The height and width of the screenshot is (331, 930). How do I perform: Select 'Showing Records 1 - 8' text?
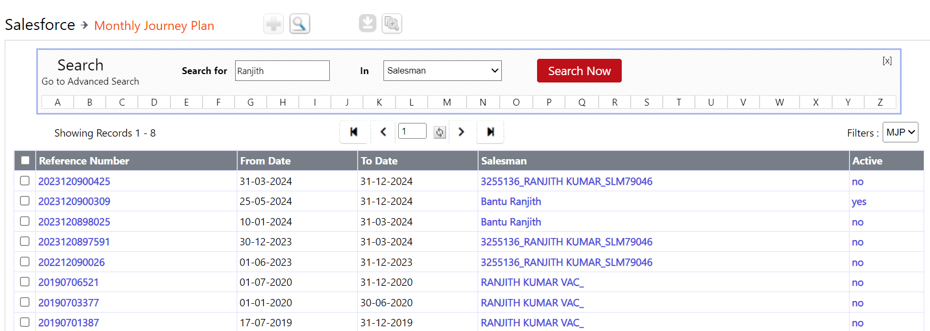click(x=105, y=133)
